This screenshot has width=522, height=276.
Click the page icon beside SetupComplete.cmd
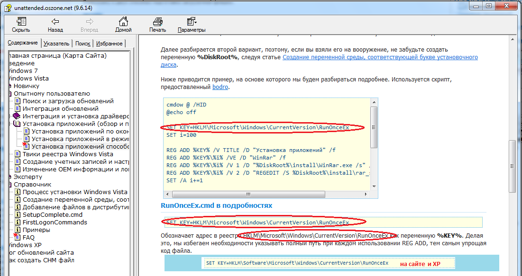(x=17, y=214)
